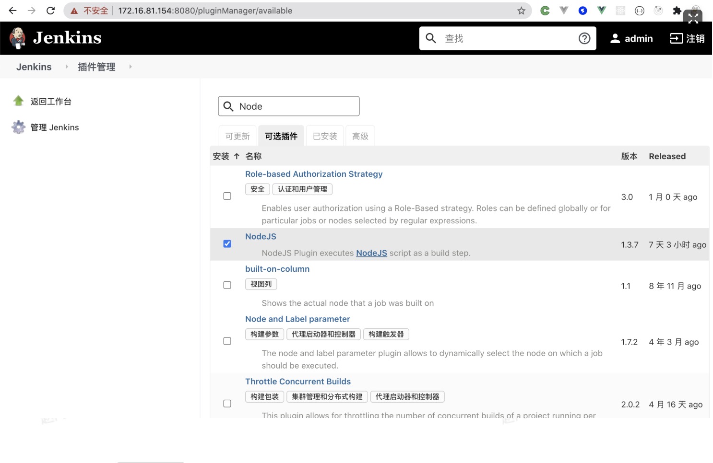The height and width of the screenshot is (463, 713).
Task: Switch to the 已安装 tab
Action: (325, 136)
